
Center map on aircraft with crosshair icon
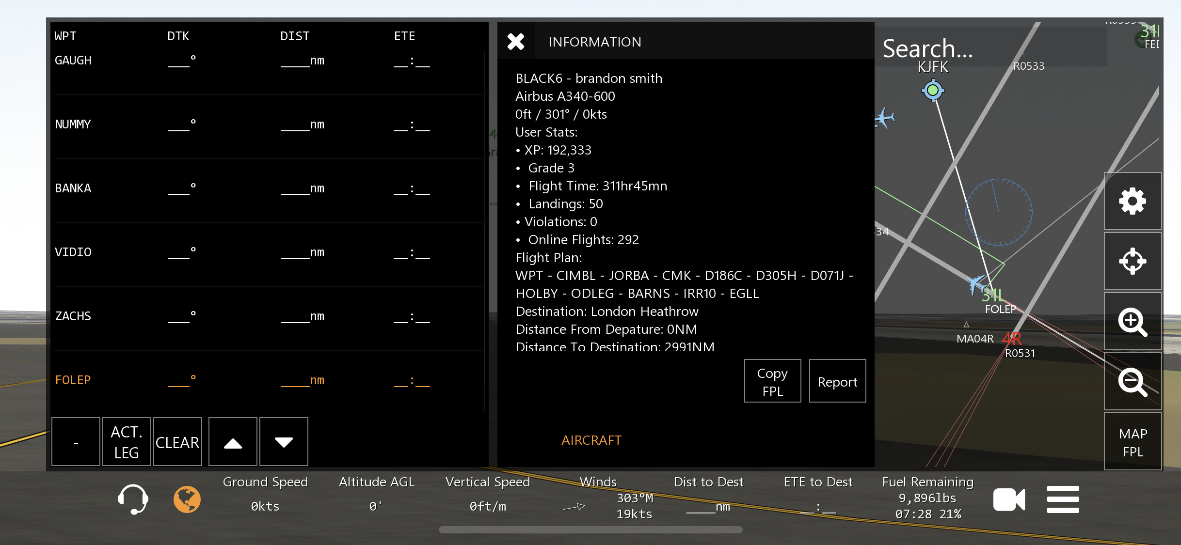[x=1132, y=261]
